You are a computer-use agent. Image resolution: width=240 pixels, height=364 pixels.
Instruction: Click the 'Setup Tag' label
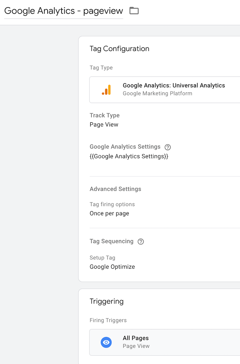102,258
